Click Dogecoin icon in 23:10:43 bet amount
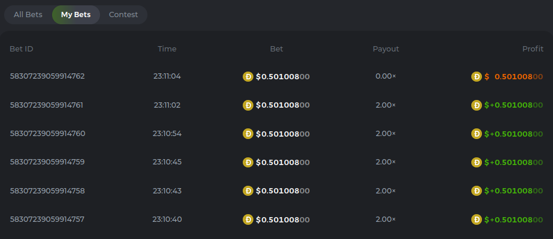 248,191
